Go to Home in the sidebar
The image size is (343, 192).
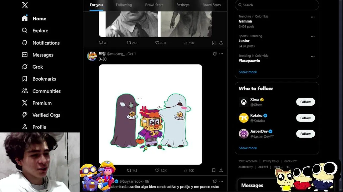(x=34, y=19)
